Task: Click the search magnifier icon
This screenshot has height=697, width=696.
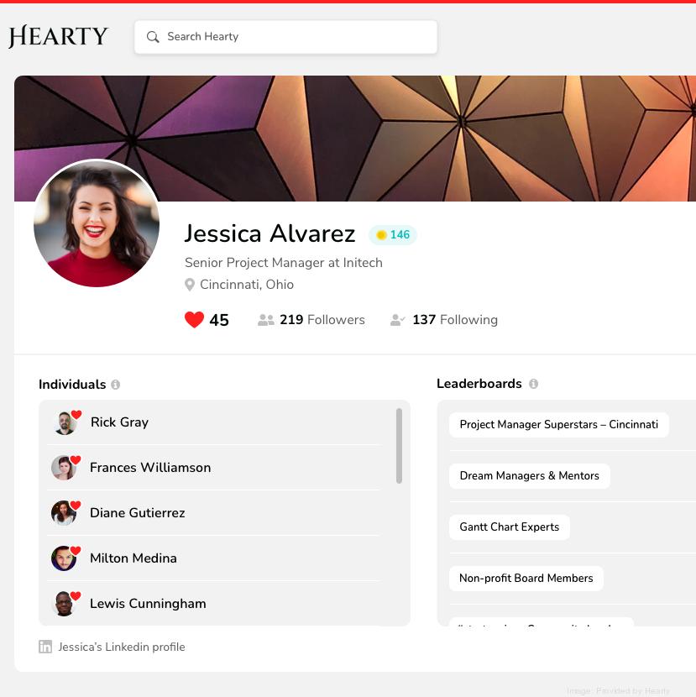Action: coord(153,37)
